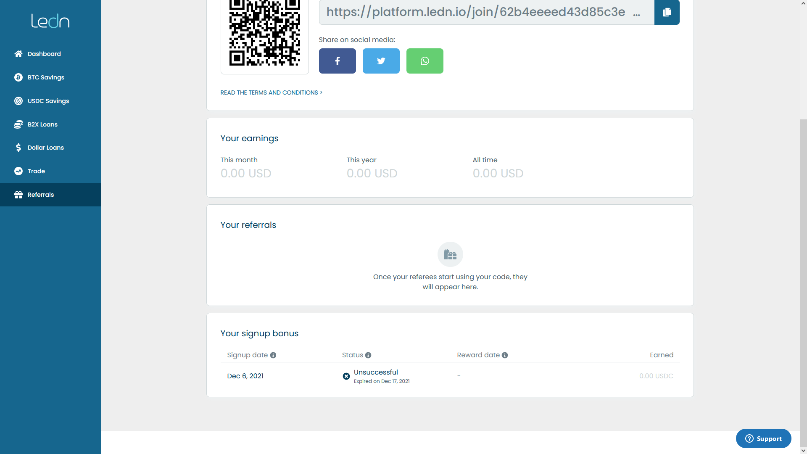Navigate to B2X Loans
Screen dimensions: 807x454
point(42,124)
